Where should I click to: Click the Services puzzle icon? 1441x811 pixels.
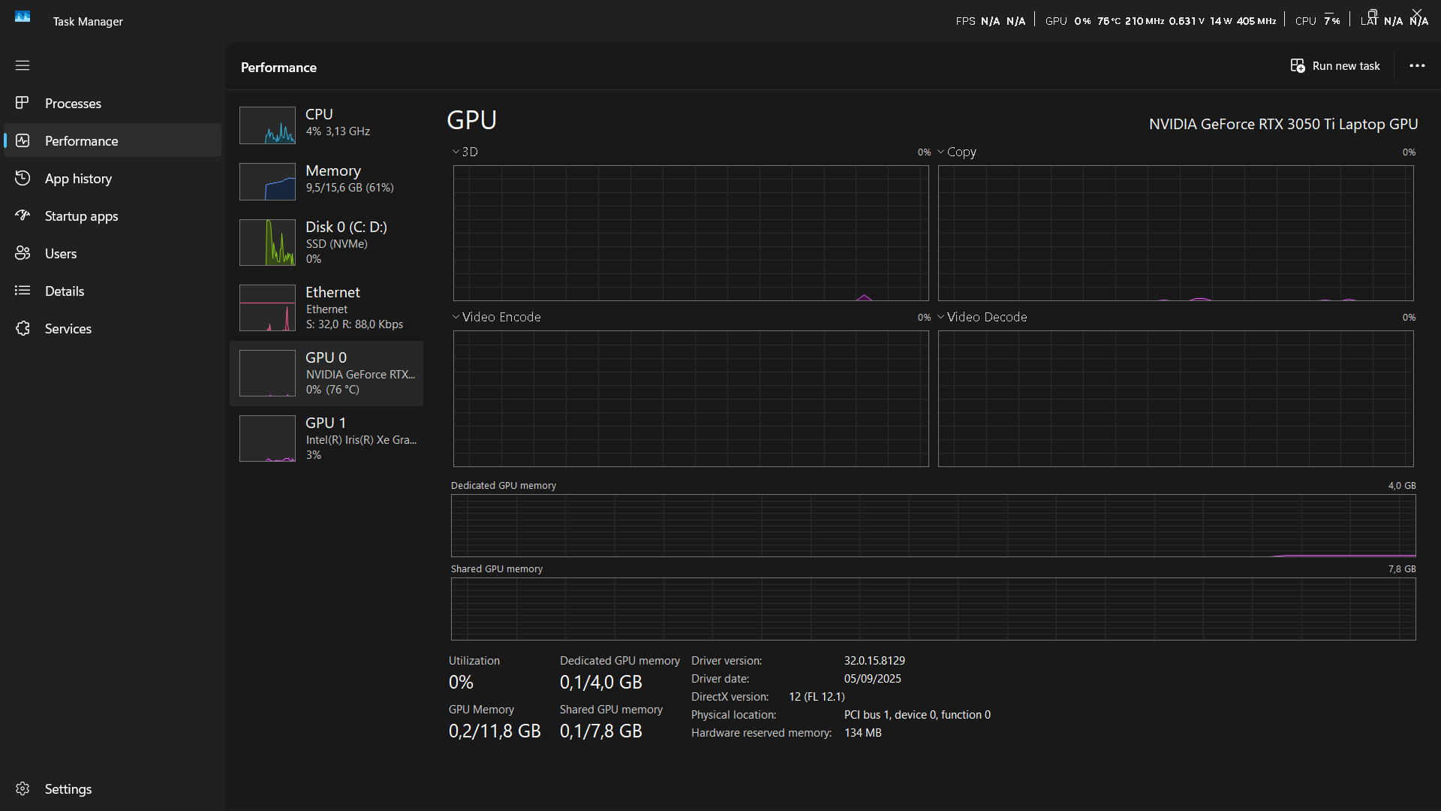click(23, 328)
